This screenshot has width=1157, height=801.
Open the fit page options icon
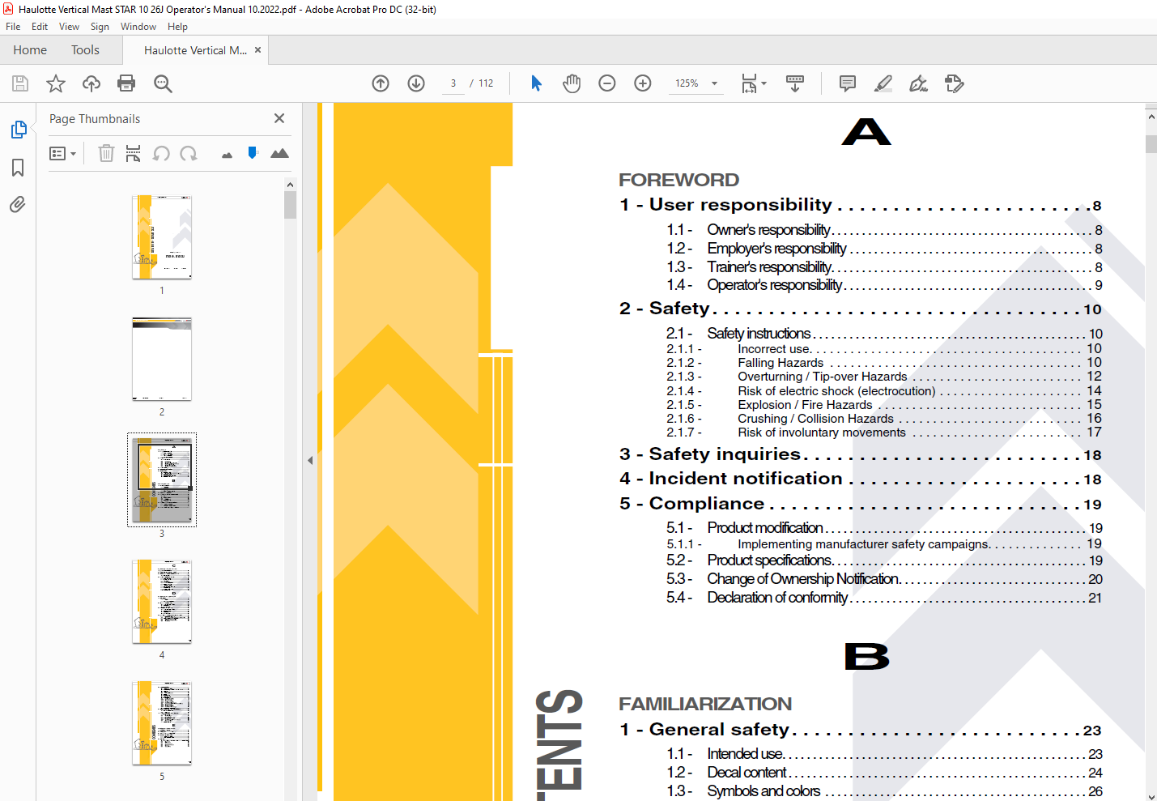[754, 83]
